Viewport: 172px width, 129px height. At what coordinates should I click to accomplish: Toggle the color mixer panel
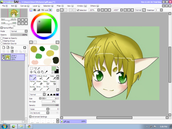(43, 10)
